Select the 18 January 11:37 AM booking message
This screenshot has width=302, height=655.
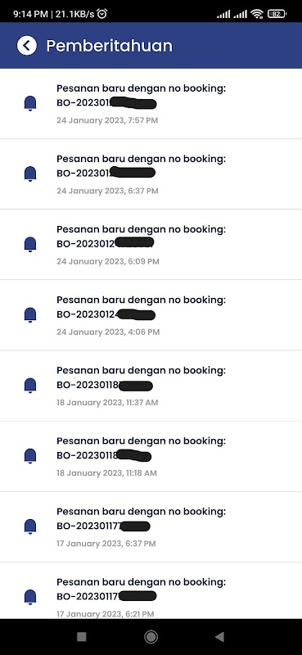point(151,386)
